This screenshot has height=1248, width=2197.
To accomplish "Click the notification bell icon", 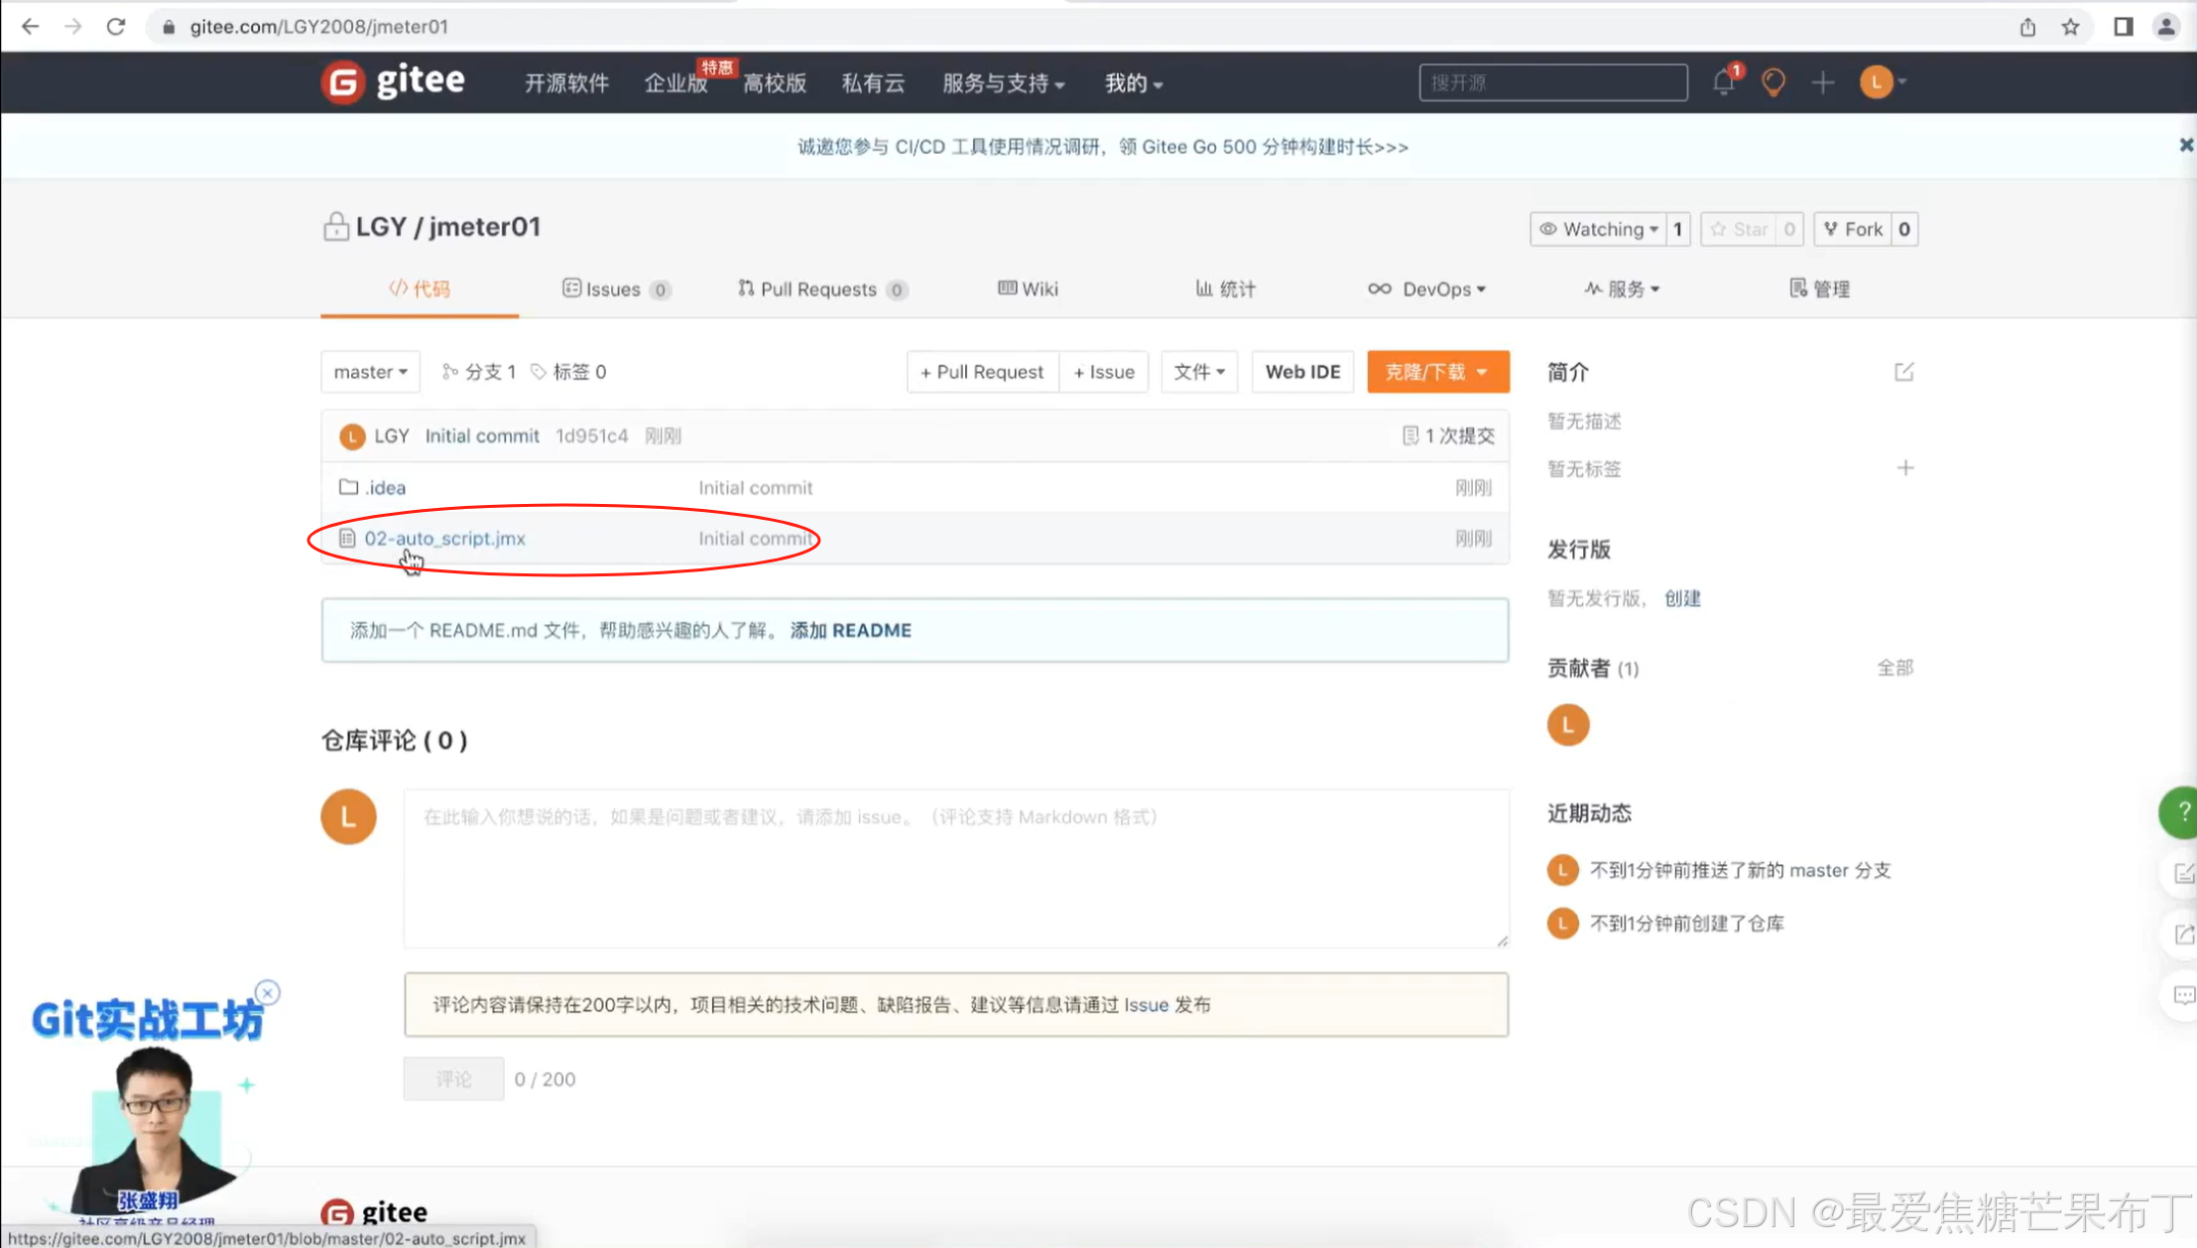I will pyautogui.click(x=1723, y=82).
